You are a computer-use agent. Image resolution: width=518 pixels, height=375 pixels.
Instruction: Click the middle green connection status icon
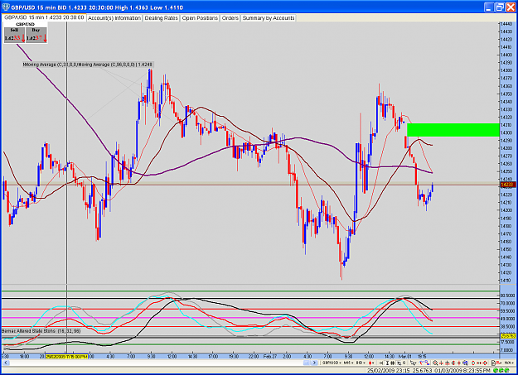coord(501,371)
